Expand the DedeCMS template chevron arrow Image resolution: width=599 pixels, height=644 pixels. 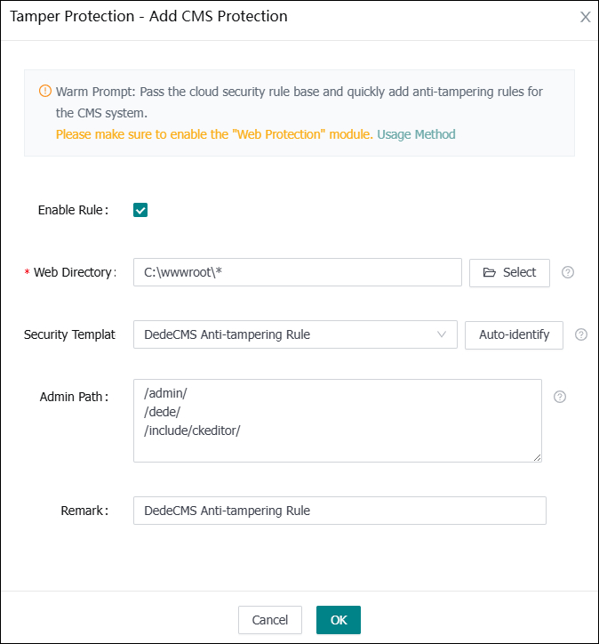[x=442, y=334]
